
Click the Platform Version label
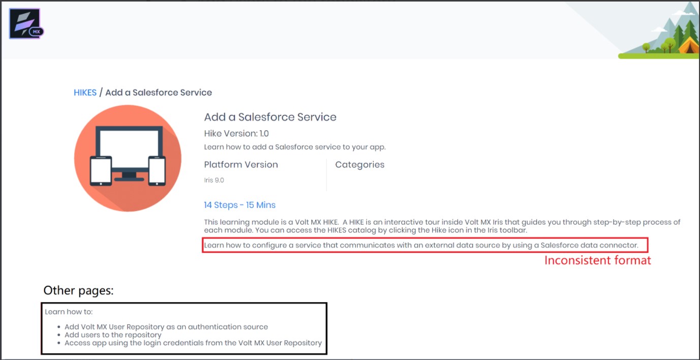coord(241,165)
